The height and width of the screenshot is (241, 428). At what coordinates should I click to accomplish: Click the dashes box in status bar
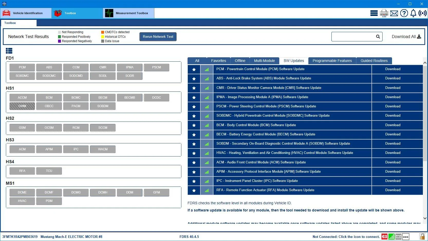(x=406, y=237)
